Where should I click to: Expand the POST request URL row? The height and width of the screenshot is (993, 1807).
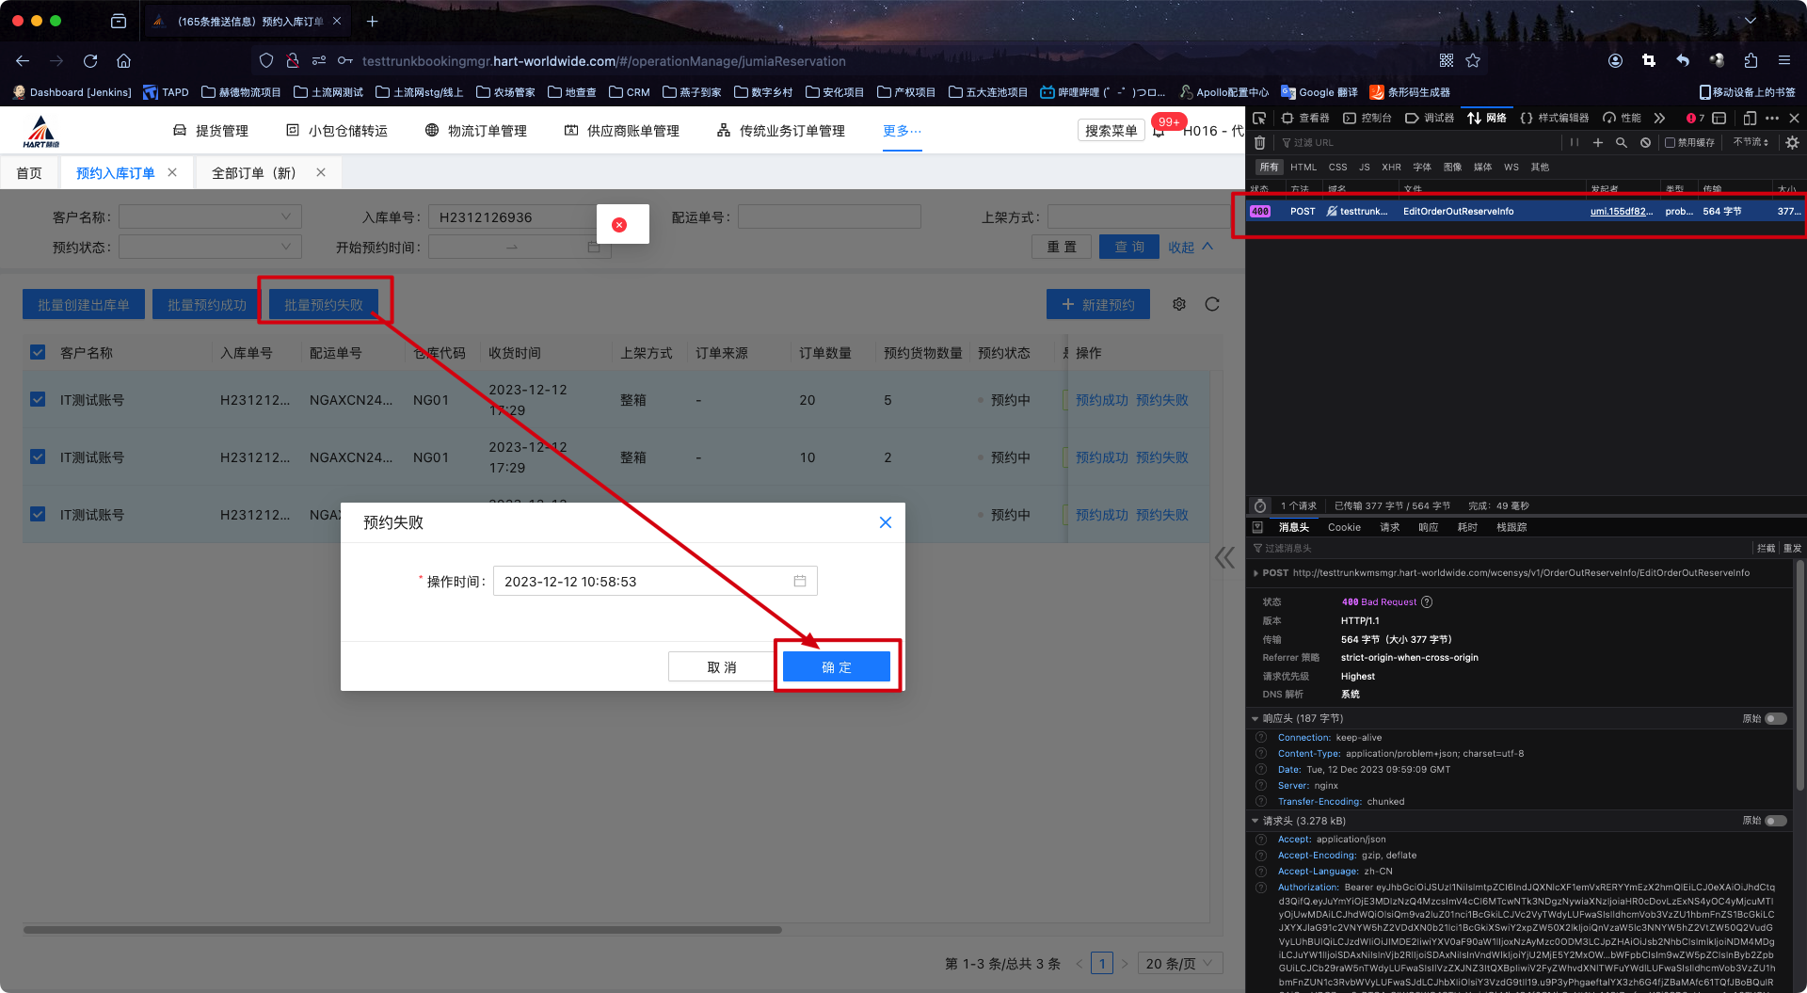coord(1256,572)
